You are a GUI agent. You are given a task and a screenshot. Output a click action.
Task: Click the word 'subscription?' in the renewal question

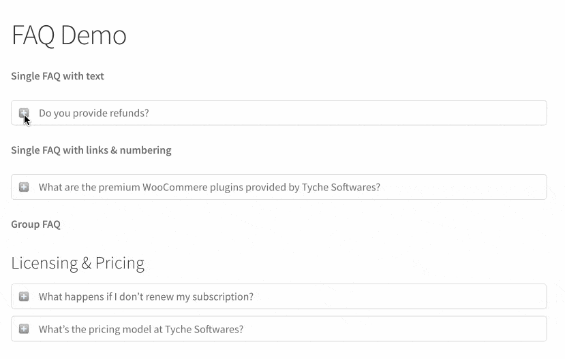(222, 296)
